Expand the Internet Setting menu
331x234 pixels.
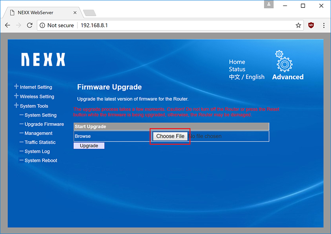pyautogui.click(x=33, y=87)
